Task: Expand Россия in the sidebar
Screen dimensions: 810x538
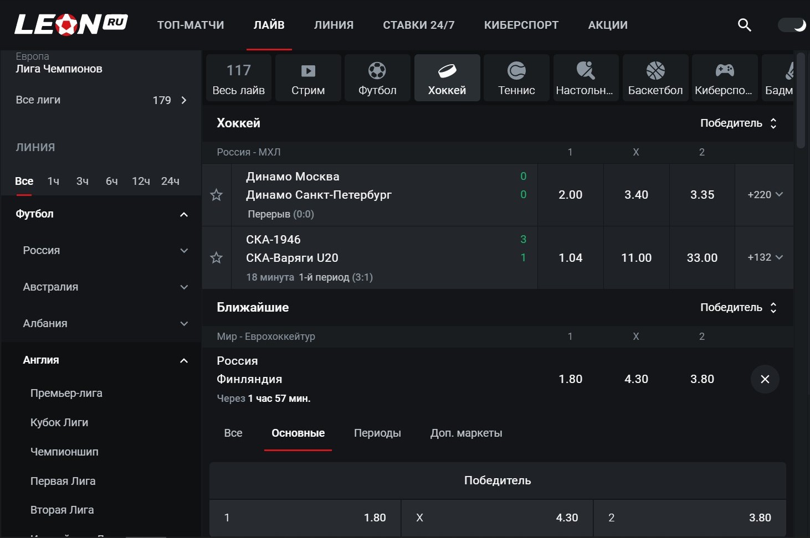Action: [101, 251]
